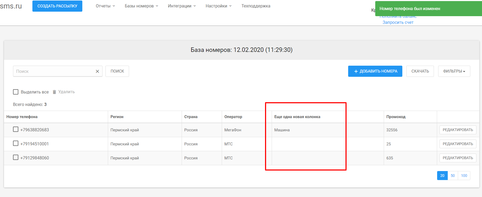Open the ФИЛЬТРЫ dropdown

tap(454, 71)
